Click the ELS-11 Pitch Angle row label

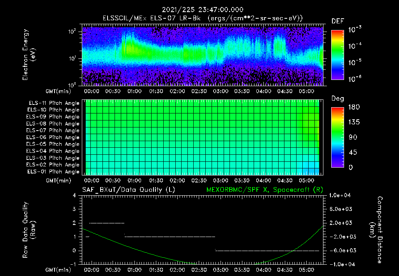point(54,103)
